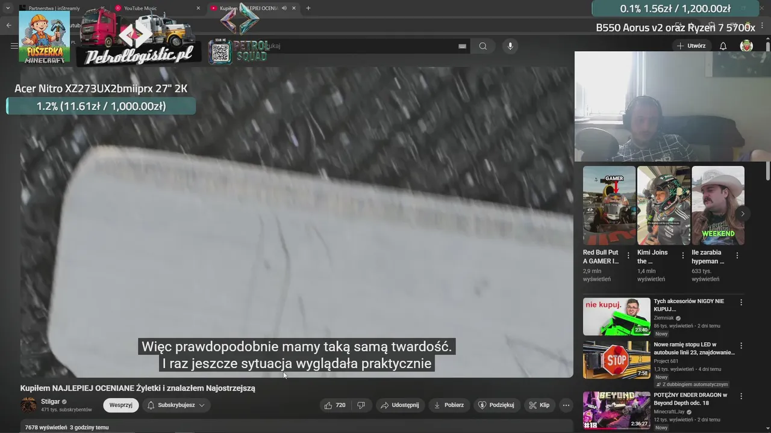Image resolution: width=771 pixels, height=433 pixels.
Task: Open the 'Tych akcesoriów NIGDY NIE KUPUJ' video title
Action: tap(689, 305)
